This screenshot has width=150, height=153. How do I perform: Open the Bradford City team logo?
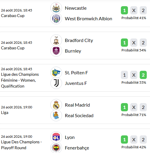(x=56, y=40)
